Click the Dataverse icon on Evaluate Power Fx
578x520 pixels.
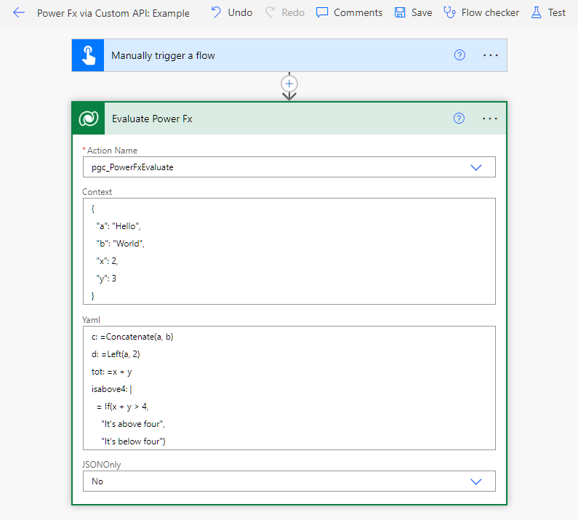[89, 119]
